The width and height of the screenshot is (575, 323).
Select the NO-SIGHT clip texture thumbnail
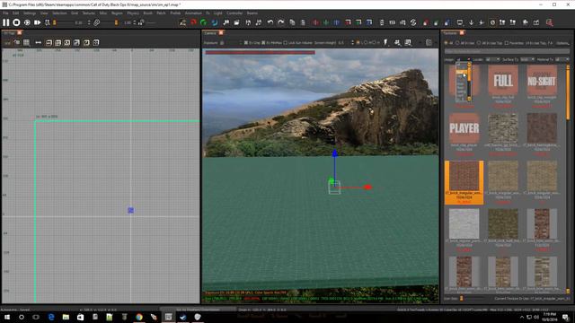click(x=542, y=80)
